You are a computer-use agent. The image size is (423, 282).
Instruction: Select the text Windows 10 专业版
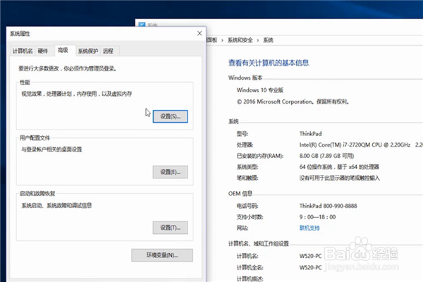pos(260,90)
